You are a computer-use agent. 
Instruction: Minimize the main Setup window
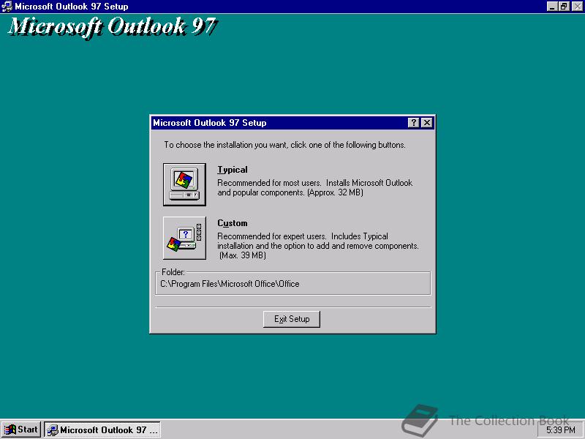552,7
